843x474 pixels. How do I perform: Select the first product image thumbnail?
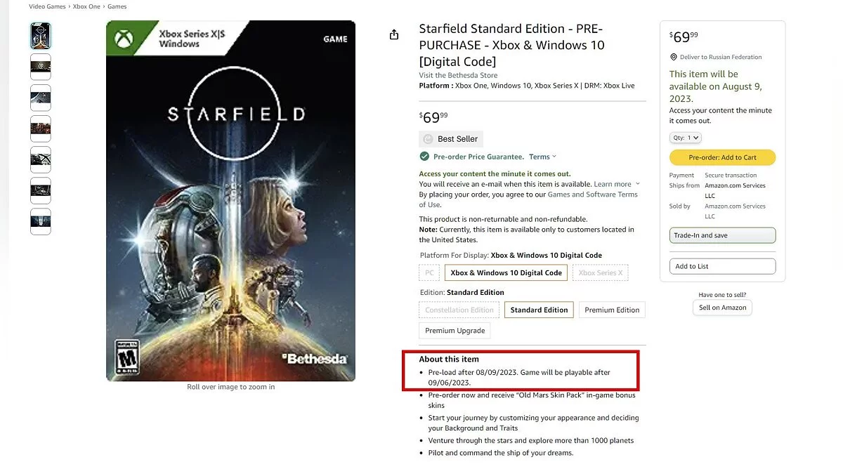click(41, 36)
